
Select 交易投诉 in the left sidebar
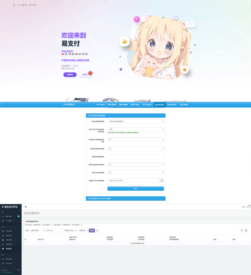point(9,249)
